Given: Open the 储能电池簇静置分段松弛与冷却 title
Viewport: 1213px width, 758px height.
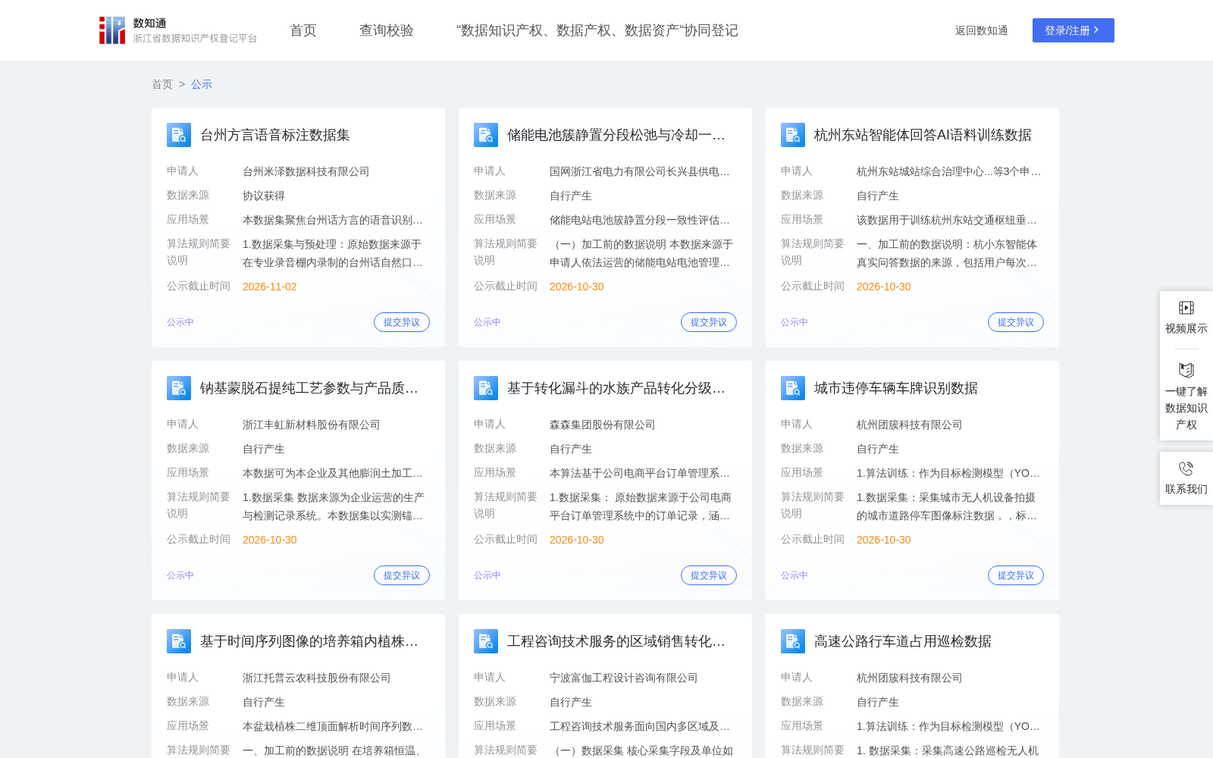Looking at the screenshot, I should 616,135.
